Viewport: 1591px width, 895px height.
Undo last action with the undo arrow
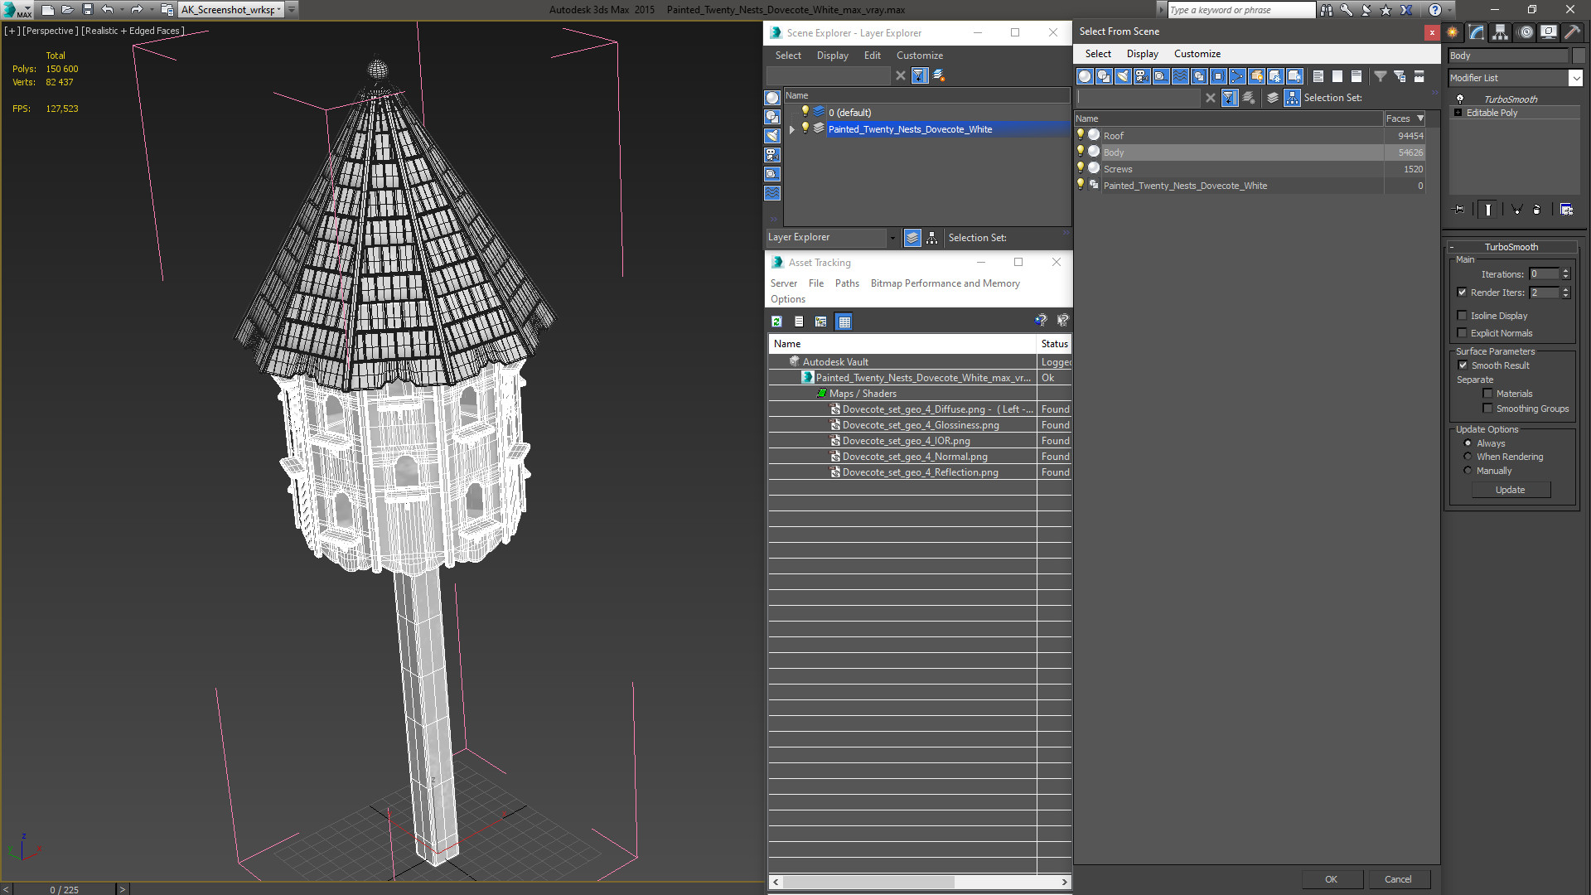pyautogui.click(x=107, y=10)
